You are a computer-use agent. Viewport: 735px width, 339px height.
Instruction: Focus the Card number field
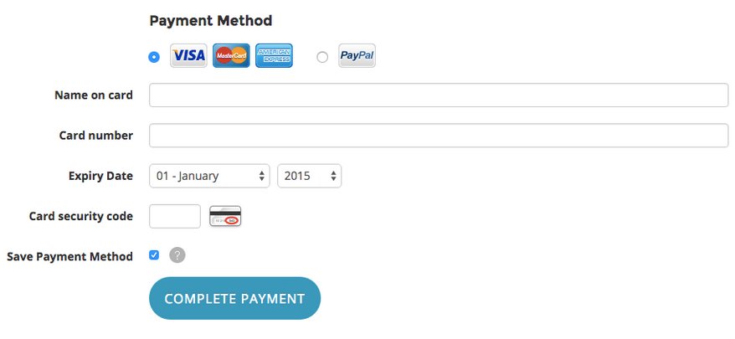click(438, 136)
